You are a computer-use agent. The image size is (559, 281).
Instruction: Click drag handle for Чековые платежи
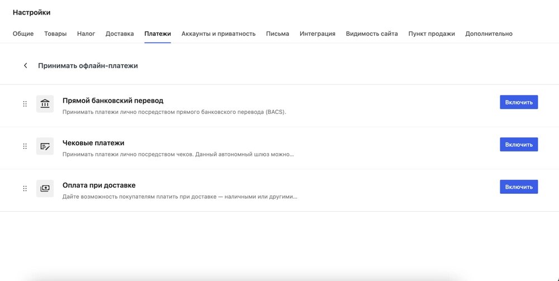pos(25,146)
